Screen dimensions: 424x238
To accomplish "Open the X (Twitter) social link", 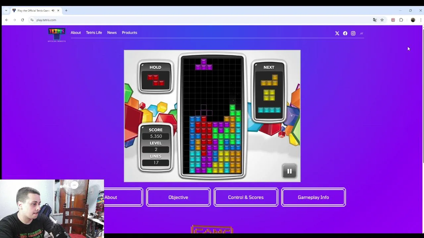I will [337, 33].
